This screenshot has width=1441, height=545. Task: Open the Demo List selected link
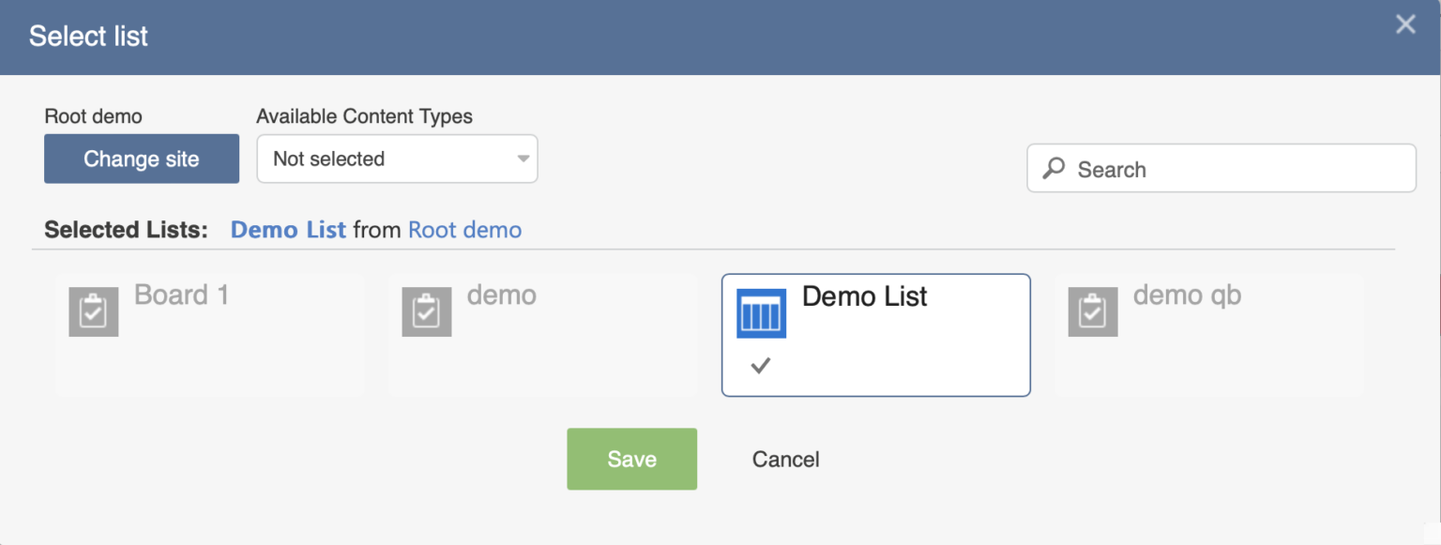288,230
